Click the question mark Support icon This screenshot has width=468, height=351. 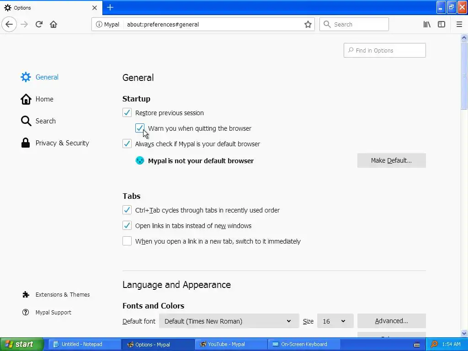pos(26,312)
